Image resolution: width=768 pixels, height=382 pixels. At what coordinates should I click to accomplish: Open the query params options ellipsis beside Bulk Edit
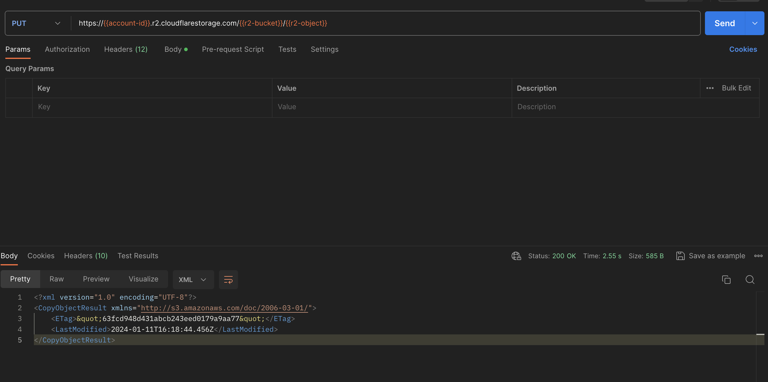[x=710, y=88]
